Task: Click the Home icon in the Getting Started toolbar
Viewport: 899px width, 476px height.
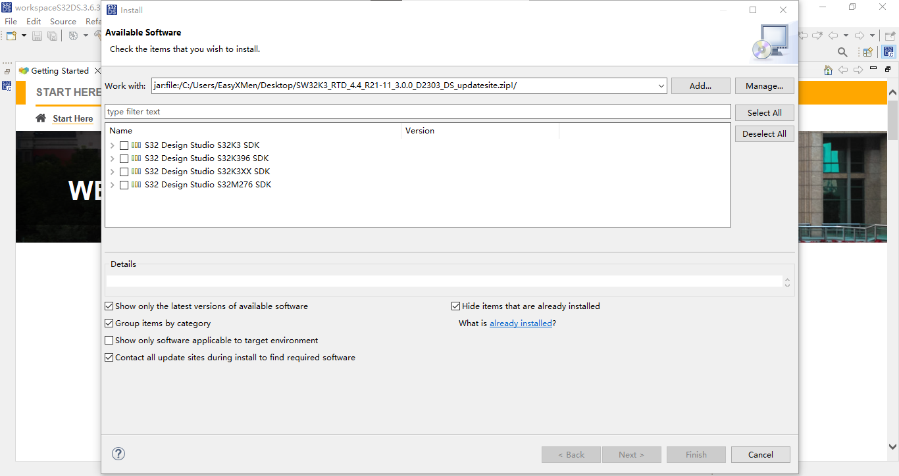Action: 829,70
